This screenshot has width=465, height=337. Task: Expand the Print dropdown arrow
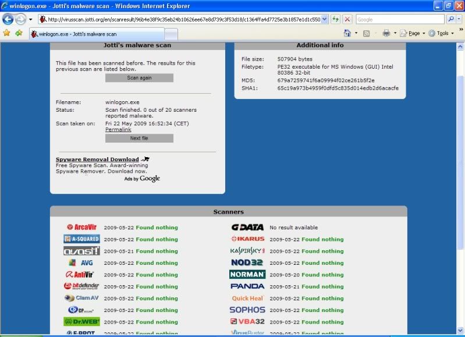click(x=395, y=33)
